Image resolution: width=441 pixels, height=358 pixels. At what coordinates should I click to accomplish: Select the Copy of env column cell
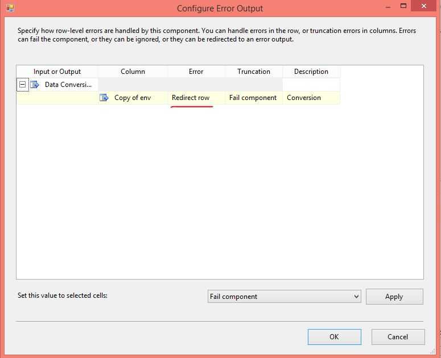(133, 98)
